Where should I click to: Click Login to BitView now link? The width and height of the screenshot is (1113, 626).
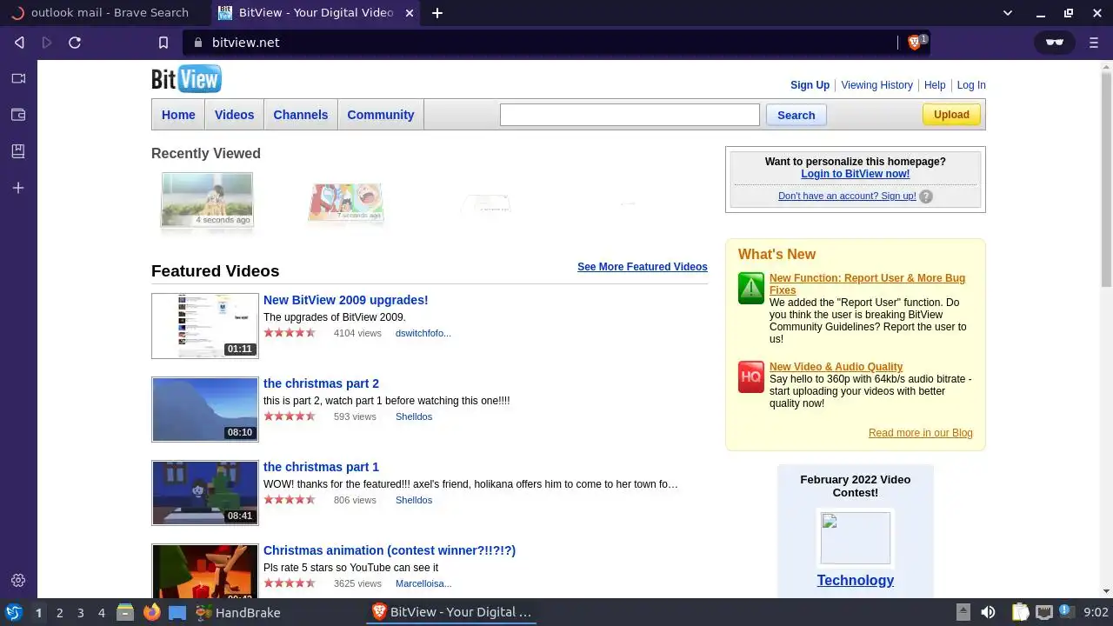click(856, 174)
